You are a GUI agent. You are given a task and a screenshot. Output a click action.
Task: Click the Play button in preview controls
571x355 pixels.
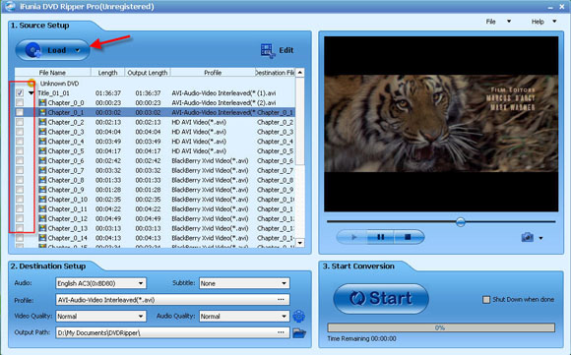point(352,237)
